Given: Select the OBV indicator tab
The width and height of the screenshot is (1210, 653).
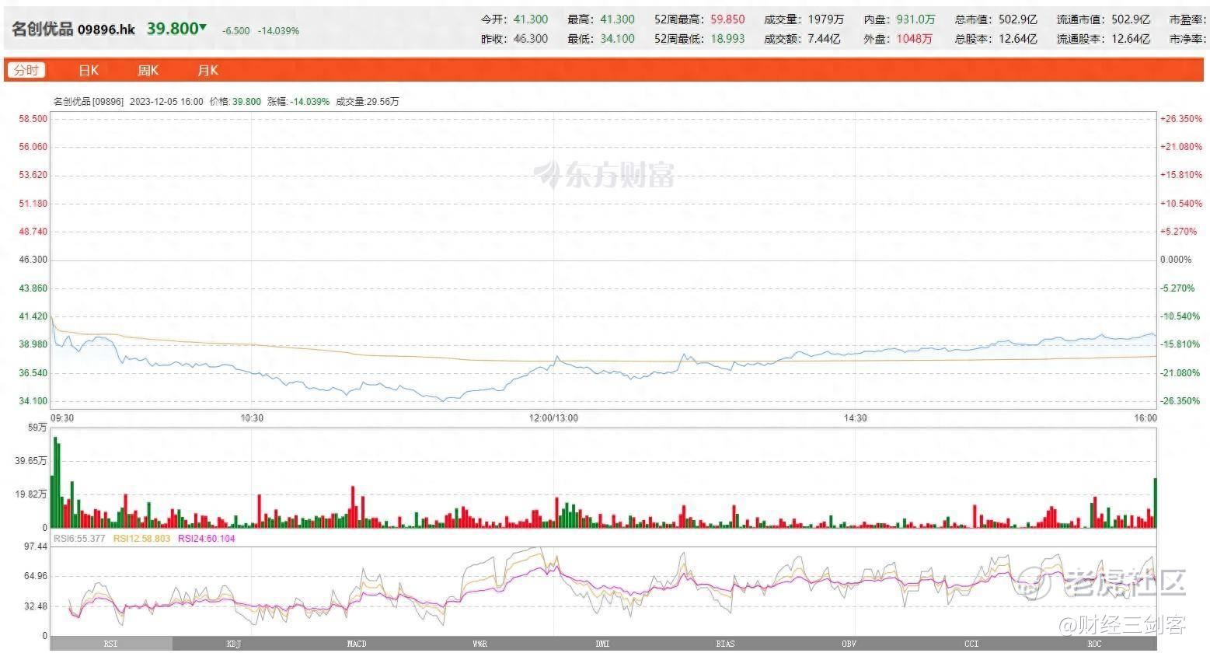Looking at the screenshot, I should [849, 644].
